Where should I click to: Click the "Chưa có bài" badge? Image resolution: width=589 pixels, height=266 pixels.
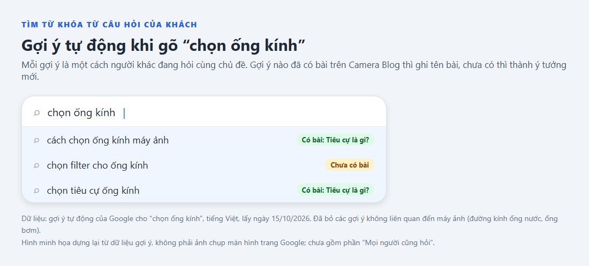[349, 165]
